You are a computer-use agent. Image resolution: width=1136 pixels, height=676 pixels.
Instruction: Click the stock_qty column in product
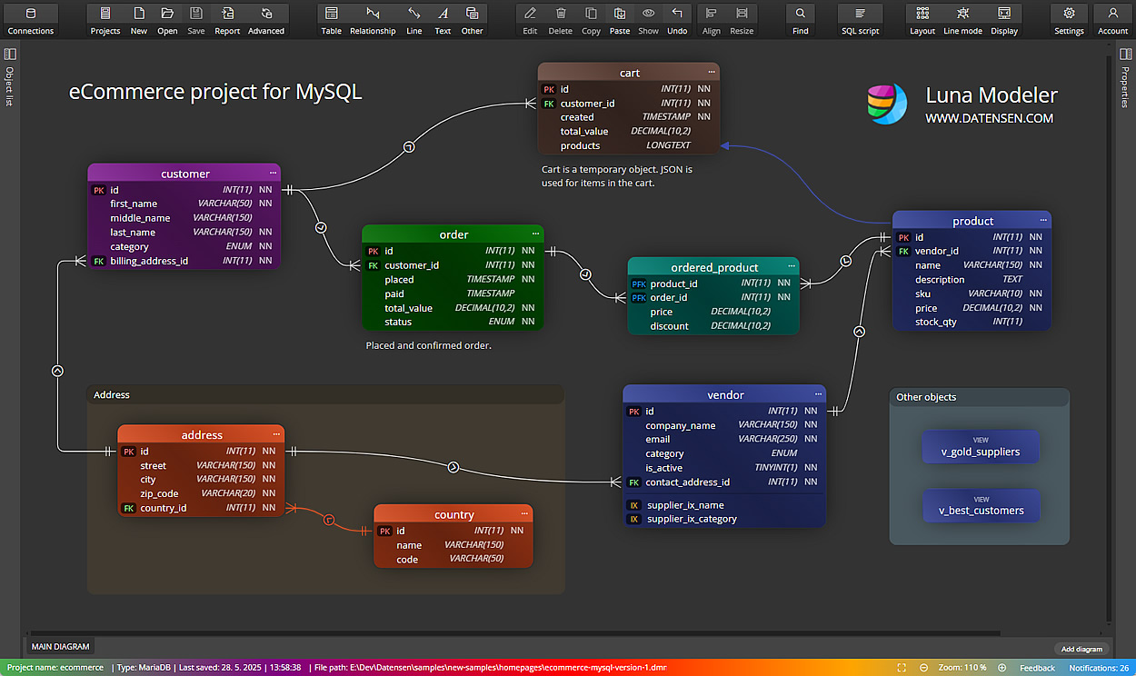pyautogui.click(x=972, y=322)
